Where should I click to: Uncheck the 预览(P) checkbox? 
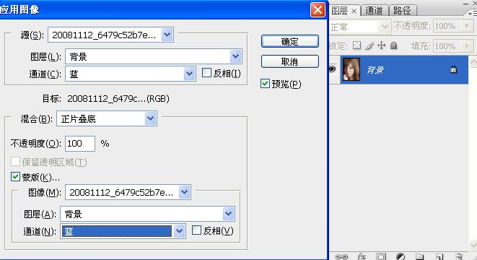(x=265, y=84)
